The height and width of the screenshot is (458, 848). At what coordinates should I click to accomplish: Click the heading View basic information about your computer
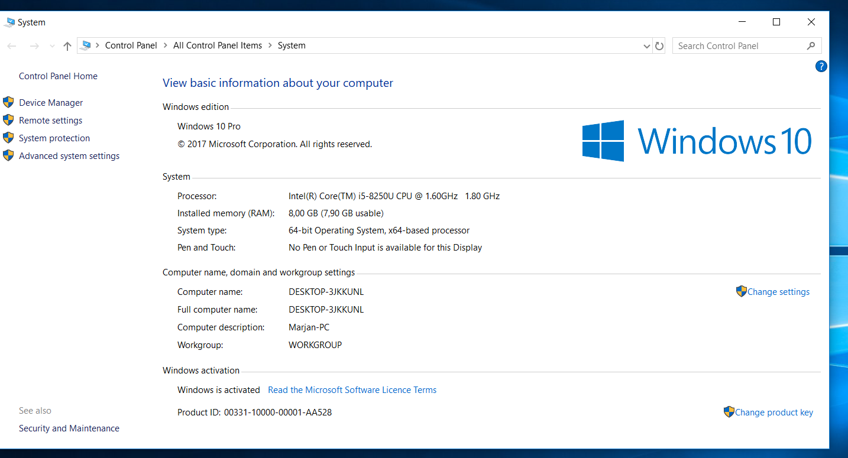[278, 83]
